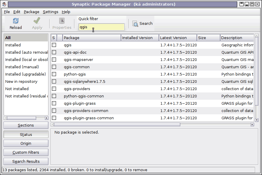The width and height of the screenshot is (262, 175).
Task: Click filter list horizontal scrollbar right arrow
Action: (46, 118)
